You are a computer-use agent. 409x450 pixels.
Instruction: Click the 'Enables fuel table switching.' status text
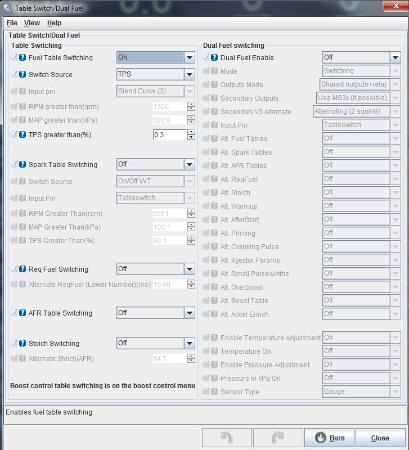(50, 412)
